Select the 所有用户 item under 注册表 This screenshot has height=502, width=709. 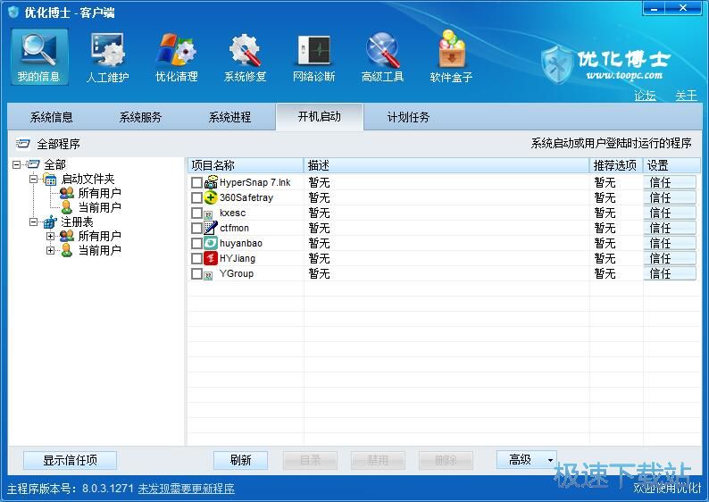[99, 236]
